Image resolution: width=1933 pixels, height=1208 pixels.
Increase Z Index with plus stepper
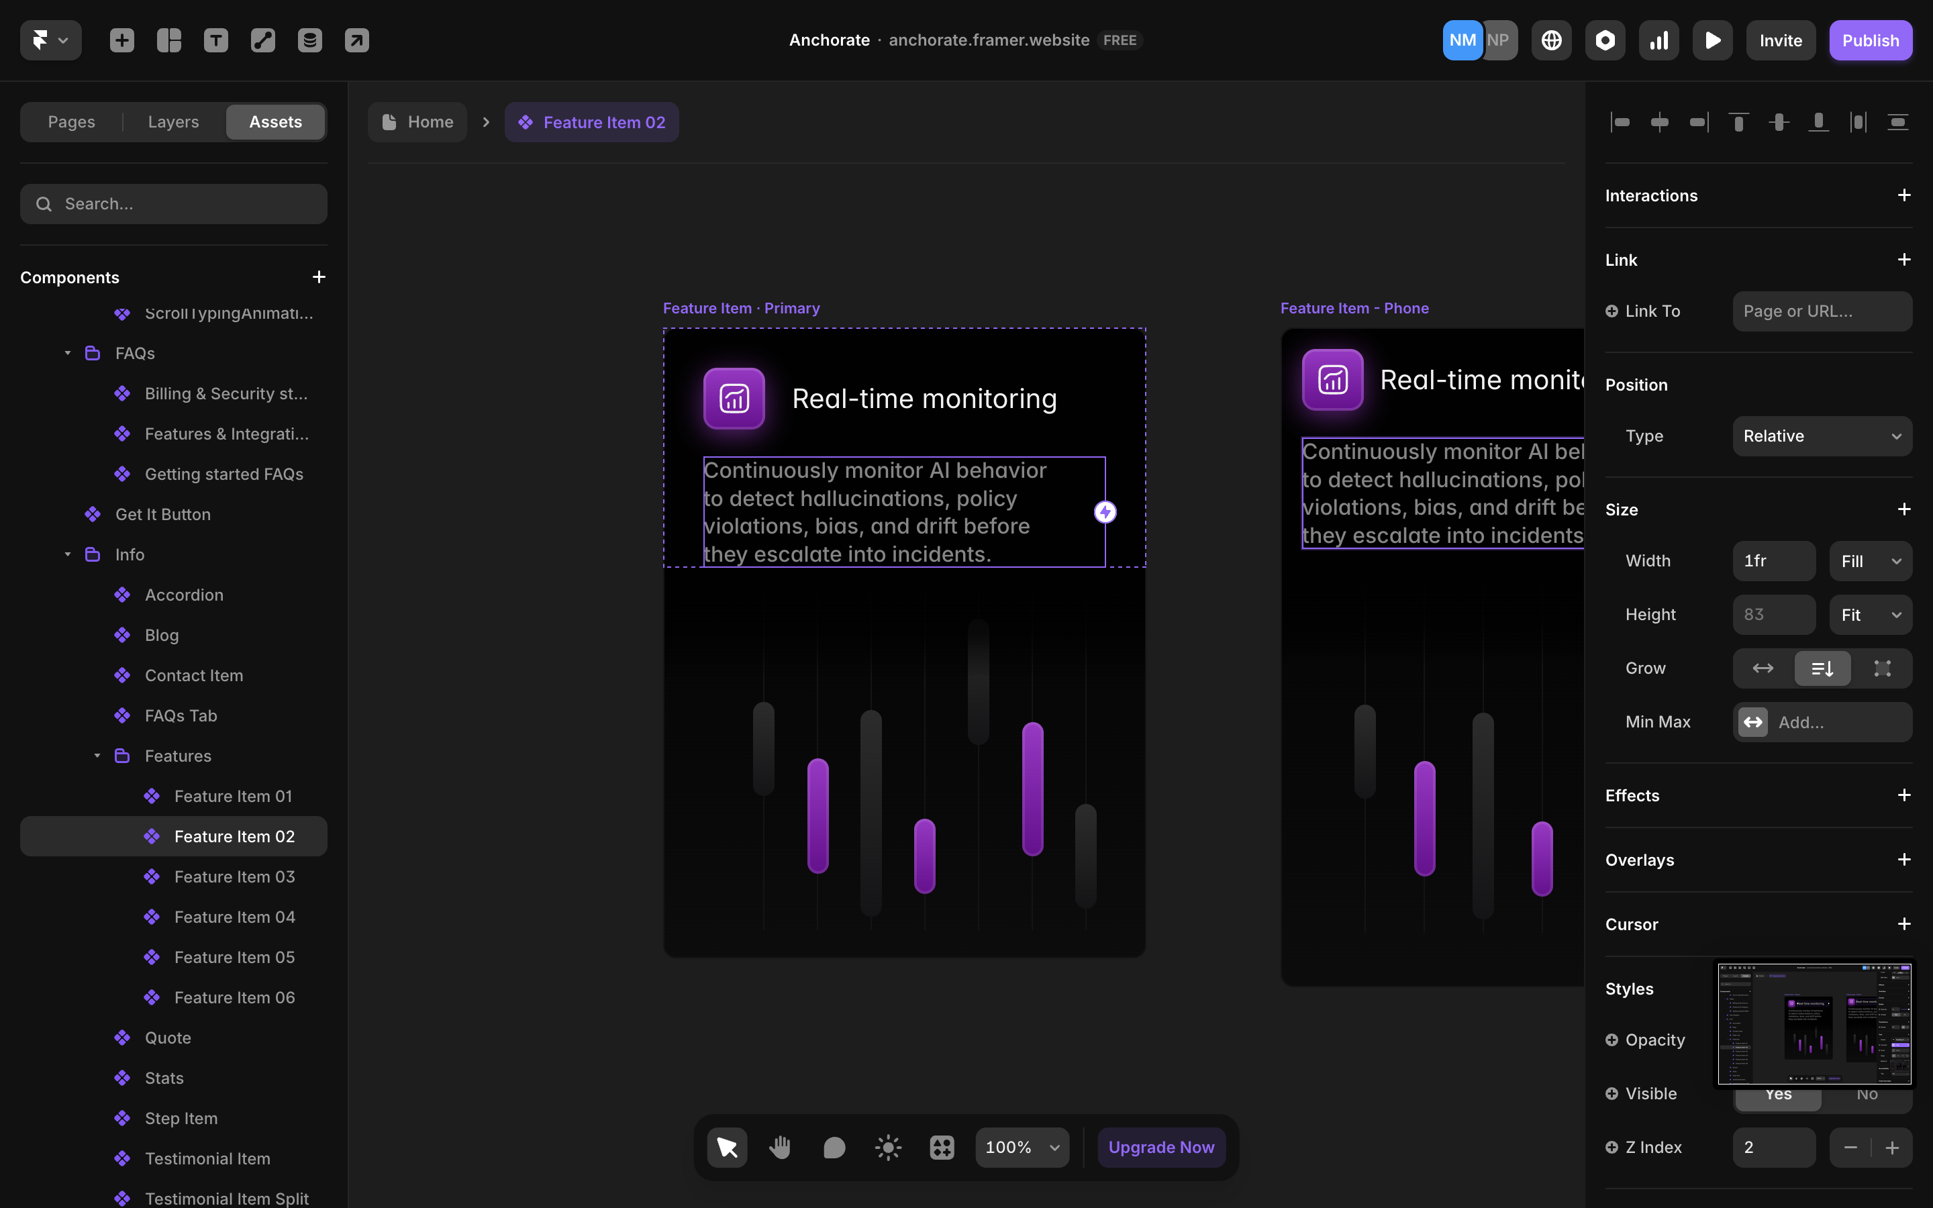coord(1891,1148)
